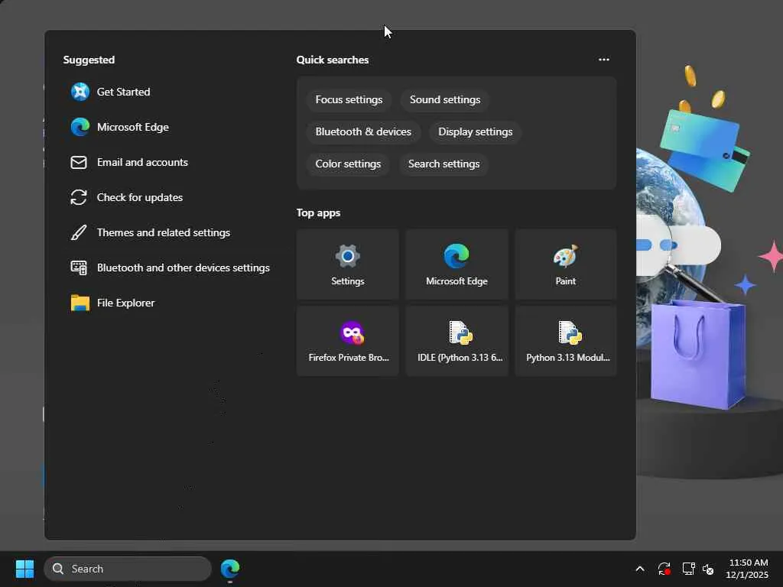Click the Windows Start button
Screen dimensions: 783x587
click(x=24, y=569)
